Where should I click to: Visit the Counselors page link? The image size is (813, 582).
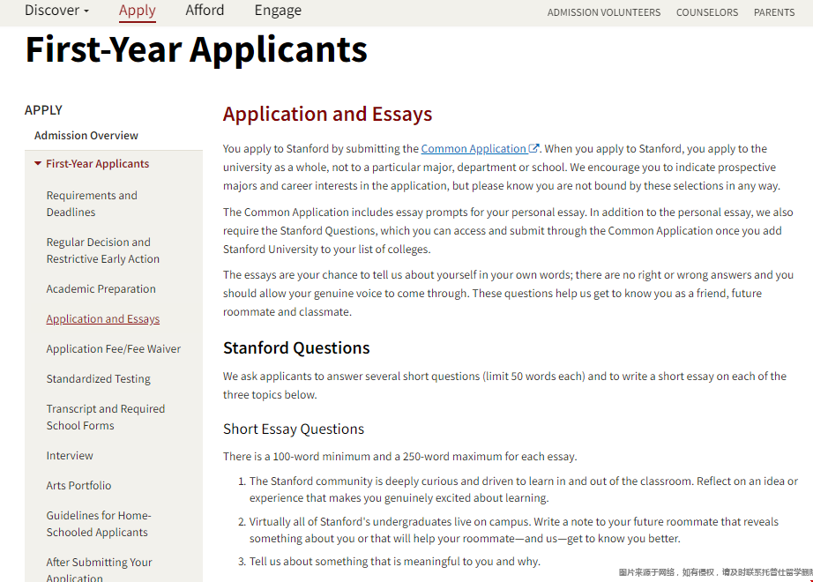tap(706, 12)
